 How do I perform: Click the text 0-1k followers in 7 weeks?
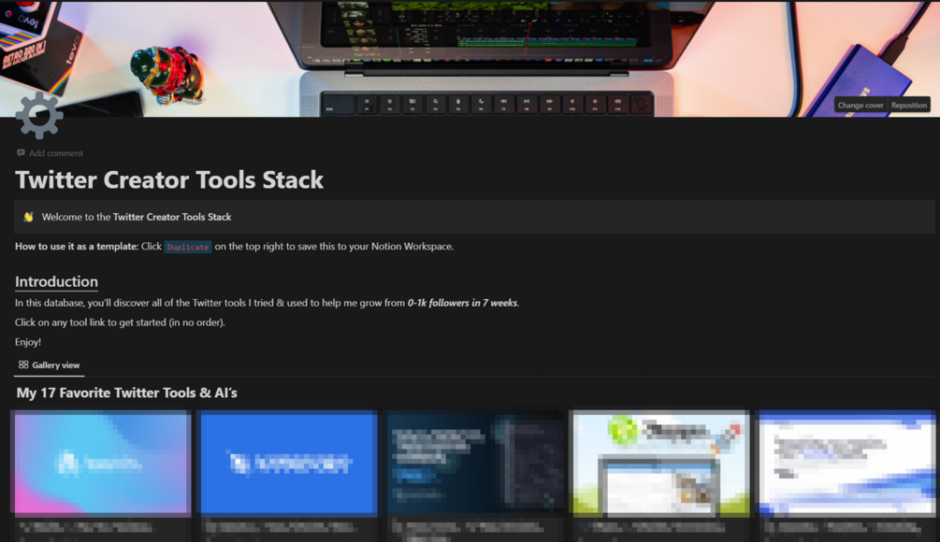pyautogui.click(x=462, y=303)
